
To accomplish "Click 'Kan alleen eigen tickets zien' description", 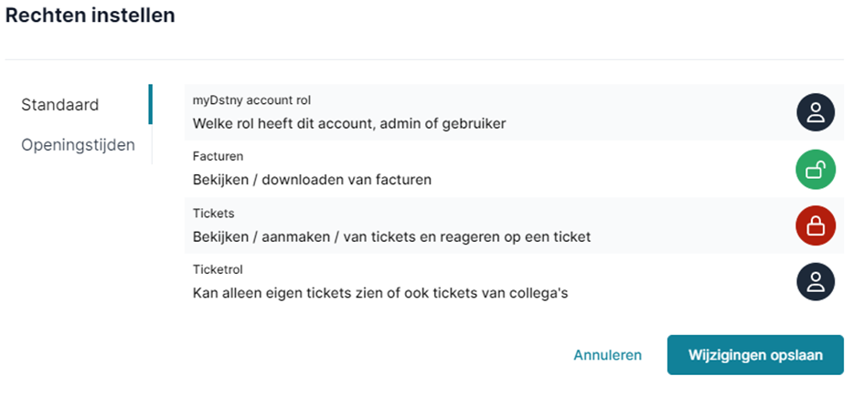I will click(x=380, y=293).
